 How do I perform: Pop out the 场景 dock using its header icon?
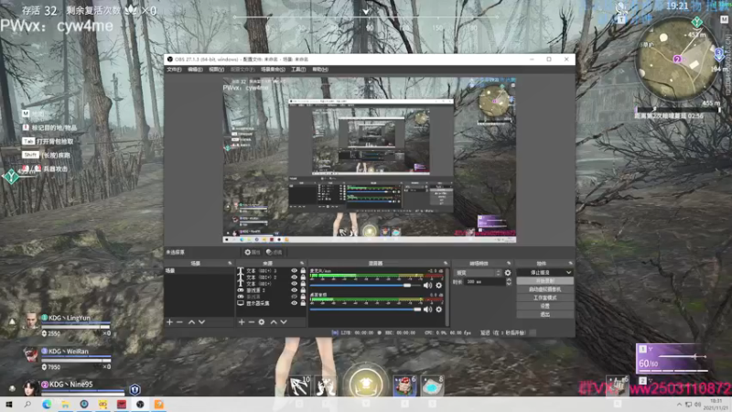point(230,264)
